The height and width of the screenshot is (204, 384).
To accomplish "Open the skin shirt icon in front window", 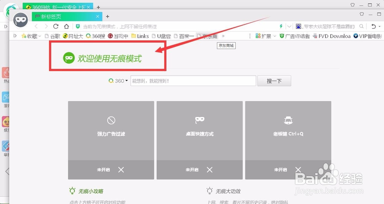I will pos(362,14).
